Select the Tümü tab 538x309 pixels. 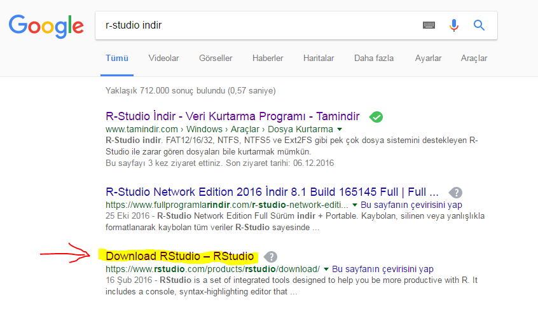pos(116,58)
